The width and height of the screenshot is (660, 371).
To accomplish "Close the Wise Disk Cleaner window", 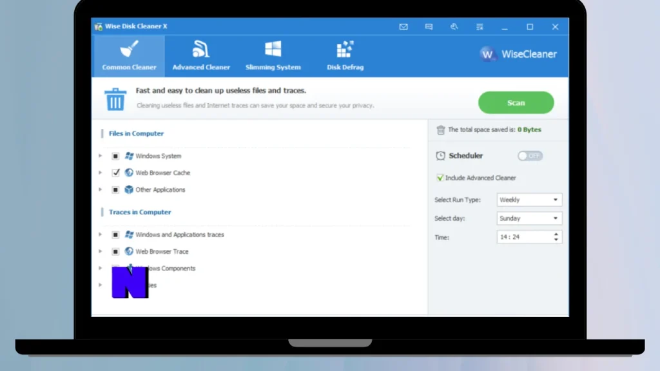I will 555,27.
